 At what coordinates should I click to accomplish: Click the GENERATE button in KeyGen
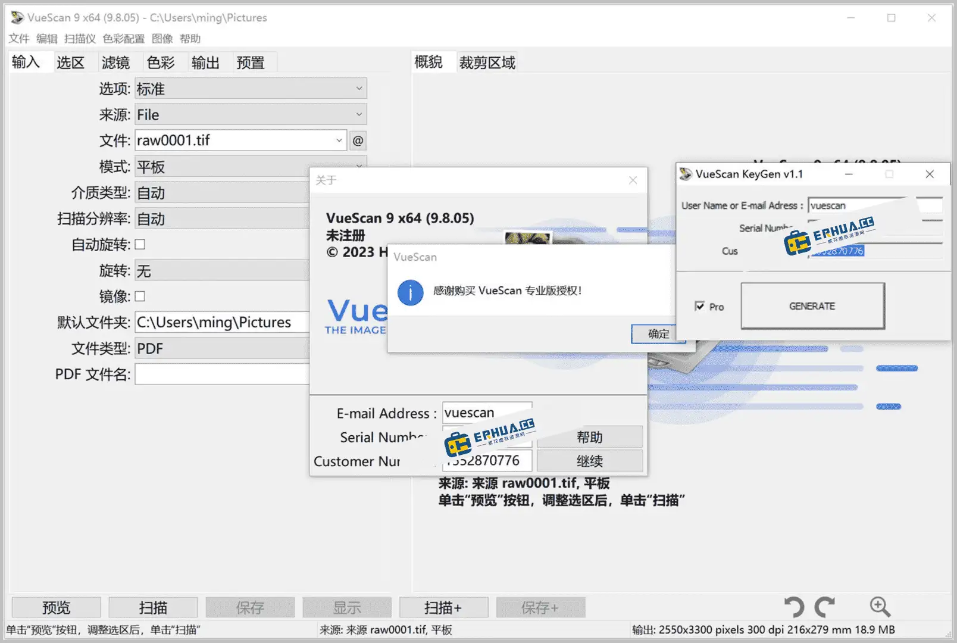pos(812,306)
